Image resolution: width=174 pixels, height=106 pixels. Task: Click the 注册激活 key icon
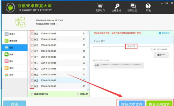[117, 6]
